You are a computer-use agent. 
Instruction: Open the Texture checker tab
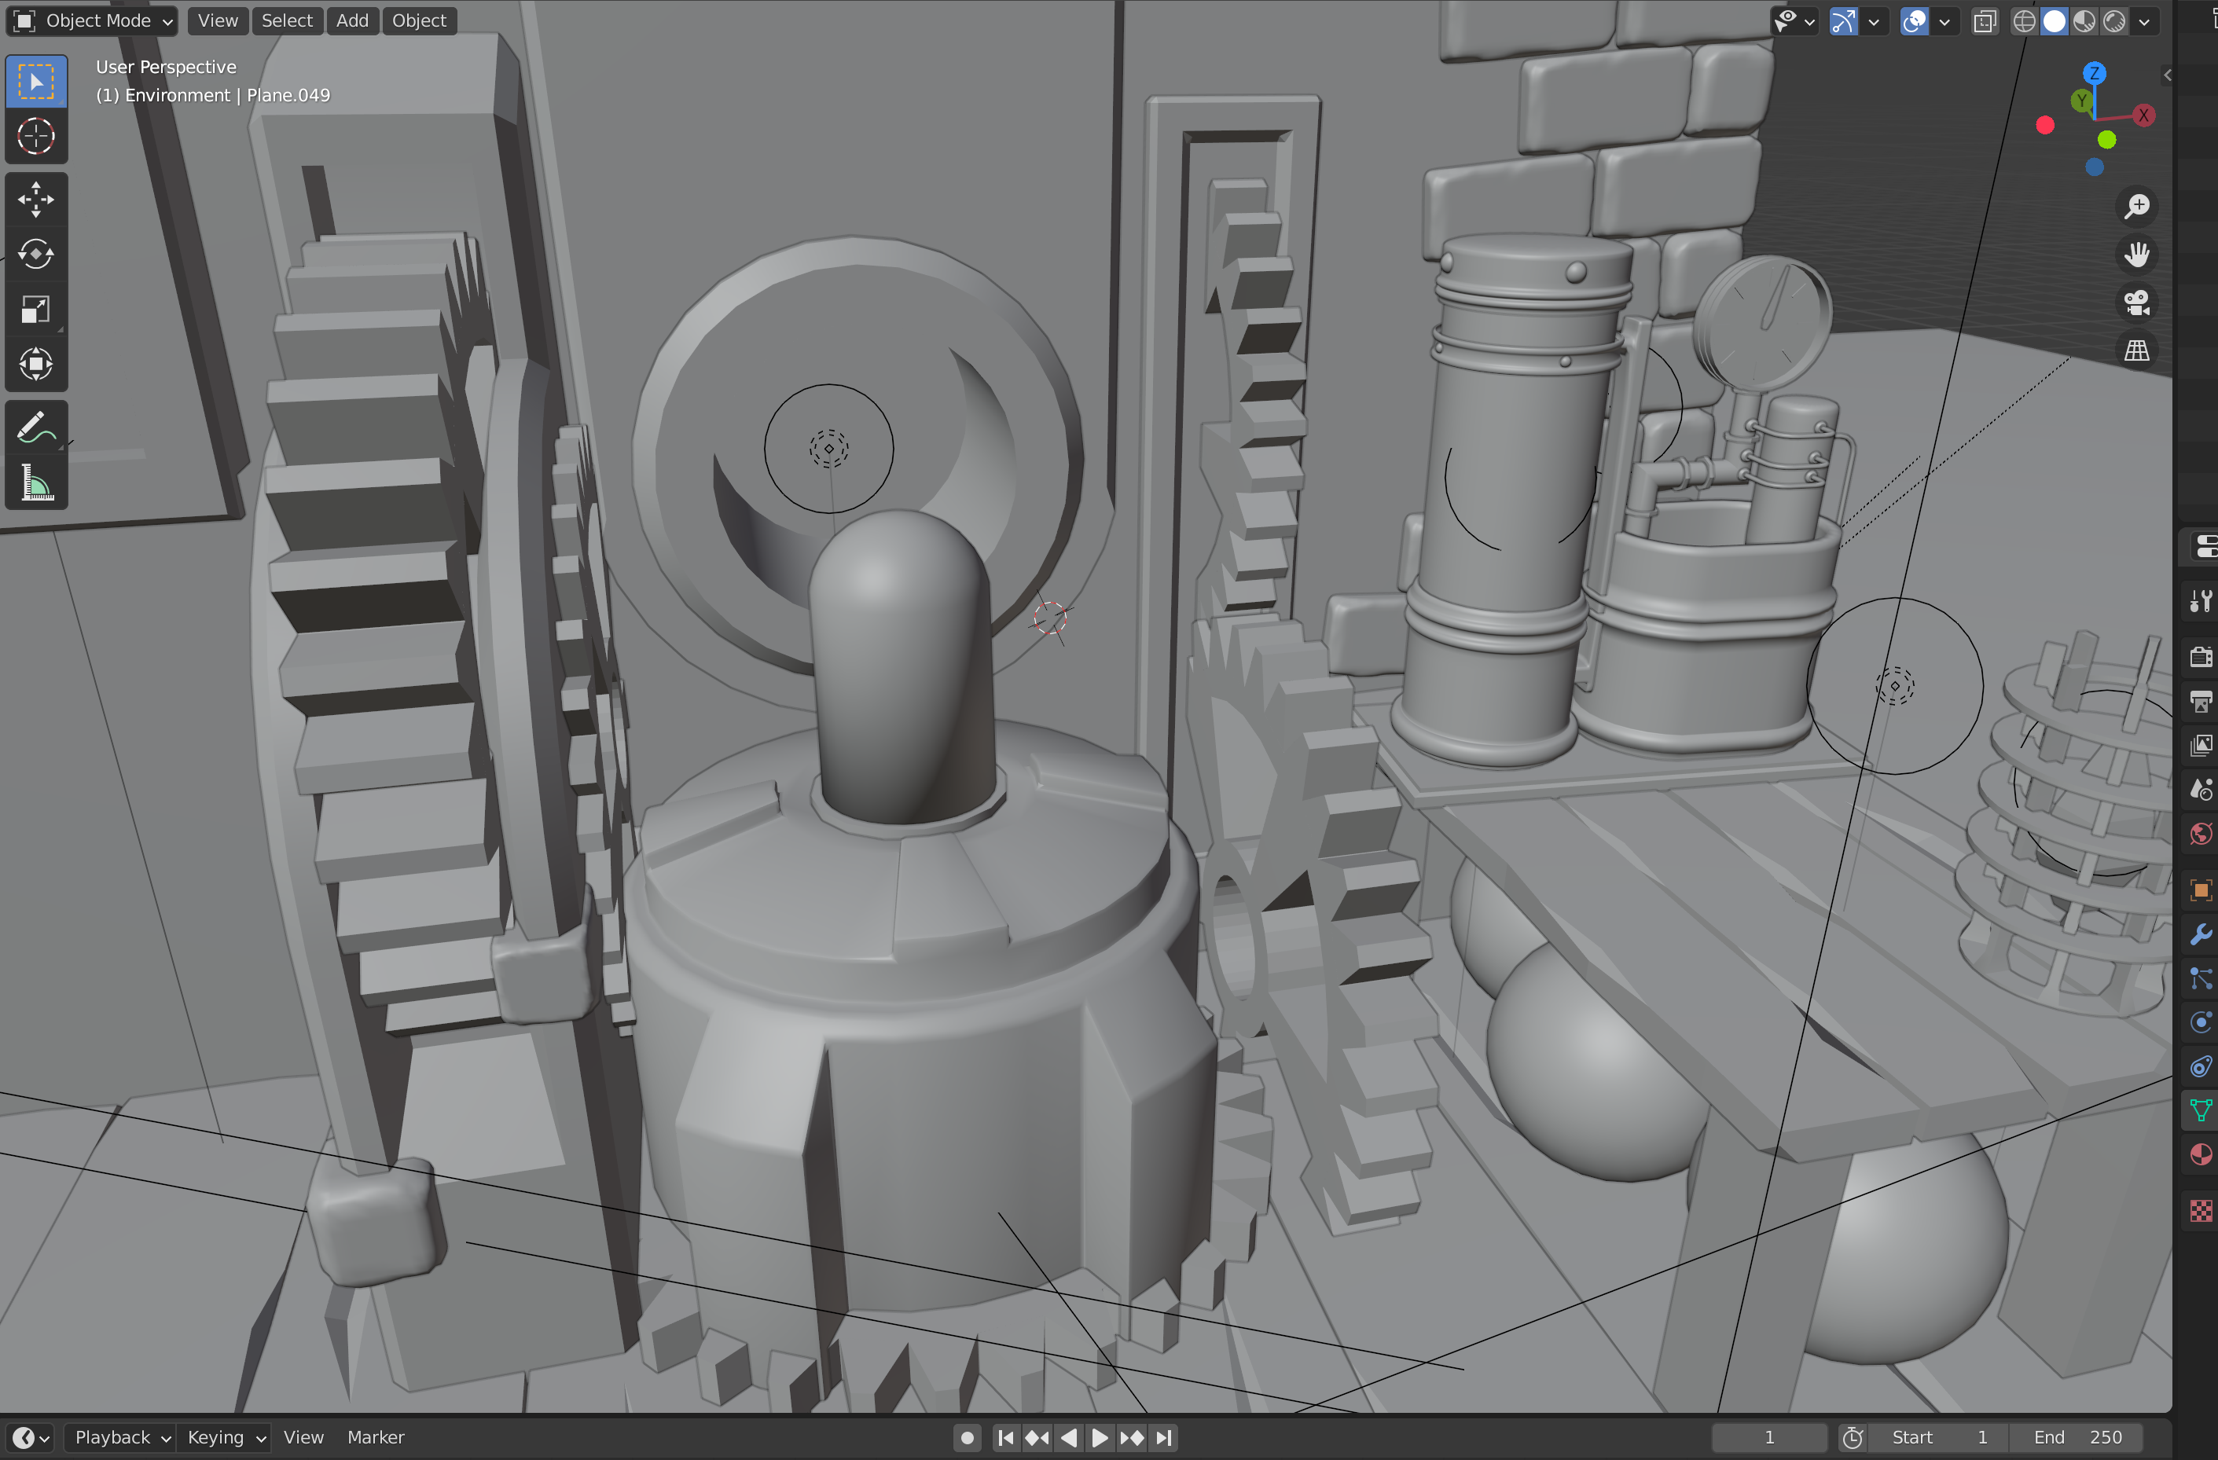pos(2201,1211)
